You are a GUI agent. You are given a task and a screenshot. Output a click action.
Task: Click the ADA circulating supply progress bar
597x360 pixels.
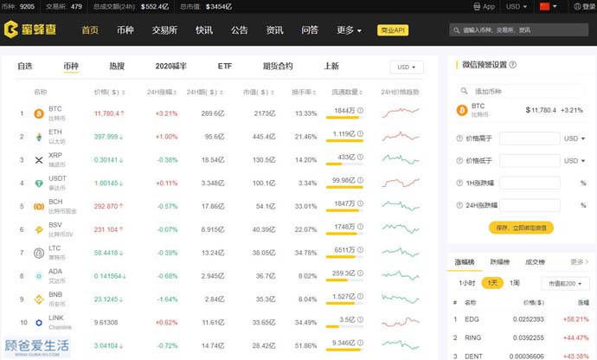344,280
